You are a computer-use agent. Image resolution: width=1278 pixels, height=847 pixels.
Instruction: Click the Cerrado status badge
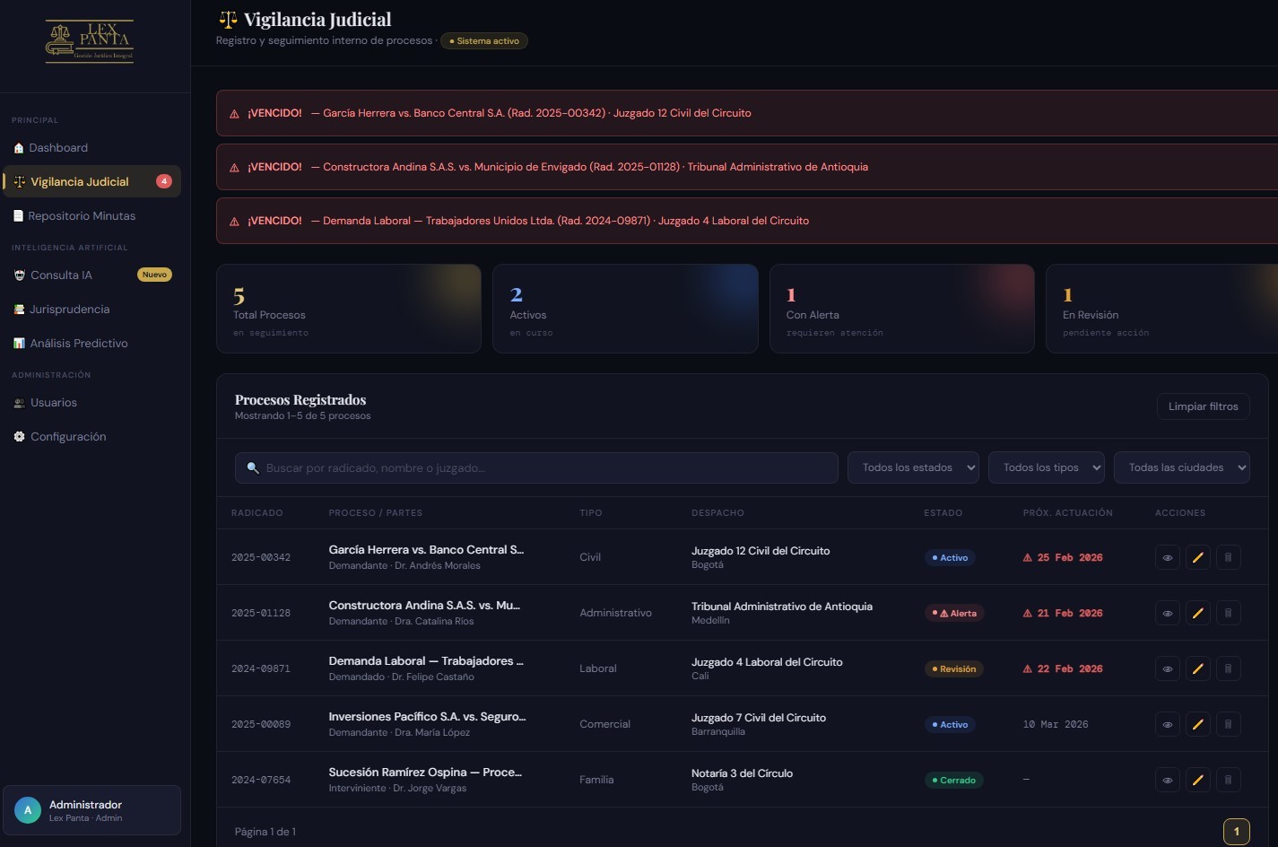(x=953, y=780)
